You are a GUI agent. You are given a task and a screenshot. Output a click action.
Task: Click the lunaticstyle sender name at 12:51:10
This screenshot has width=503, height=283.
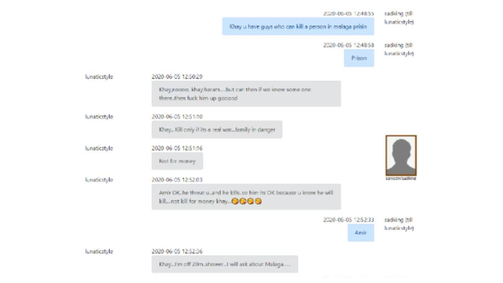click(x=99, y=116)
